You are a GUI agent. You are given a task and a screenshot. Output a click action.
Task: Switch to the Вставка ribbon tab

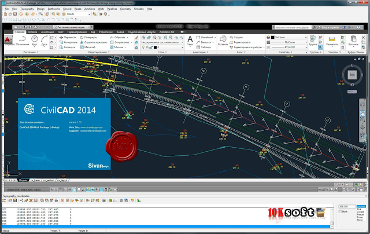click(x=32, y=32)
